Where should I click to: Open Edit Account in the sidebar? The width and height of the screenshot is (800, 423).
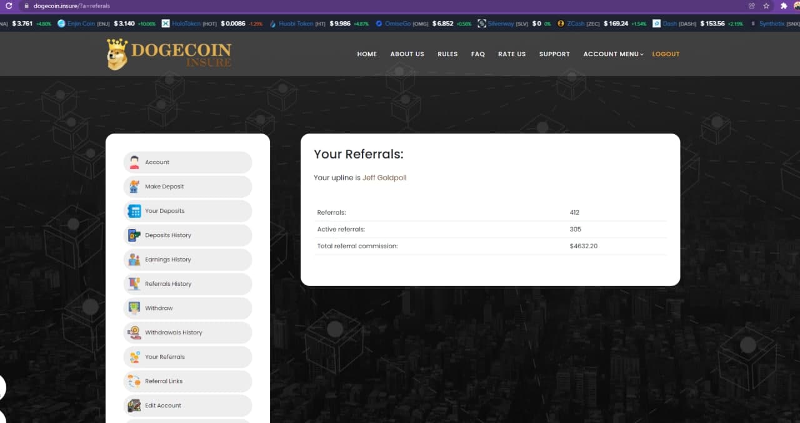point(163,406)
